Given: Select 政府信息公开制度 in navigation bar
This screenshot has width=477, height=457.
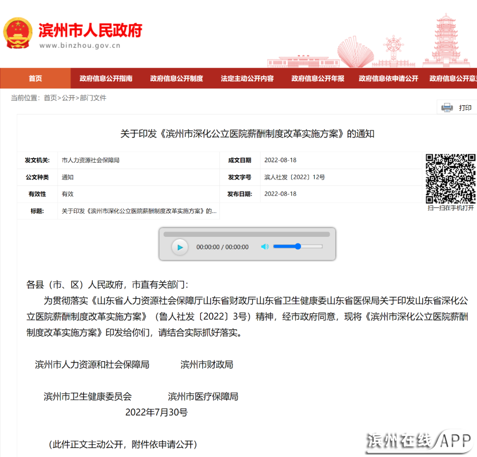Looking at the screenshot, I should [177, 78].
